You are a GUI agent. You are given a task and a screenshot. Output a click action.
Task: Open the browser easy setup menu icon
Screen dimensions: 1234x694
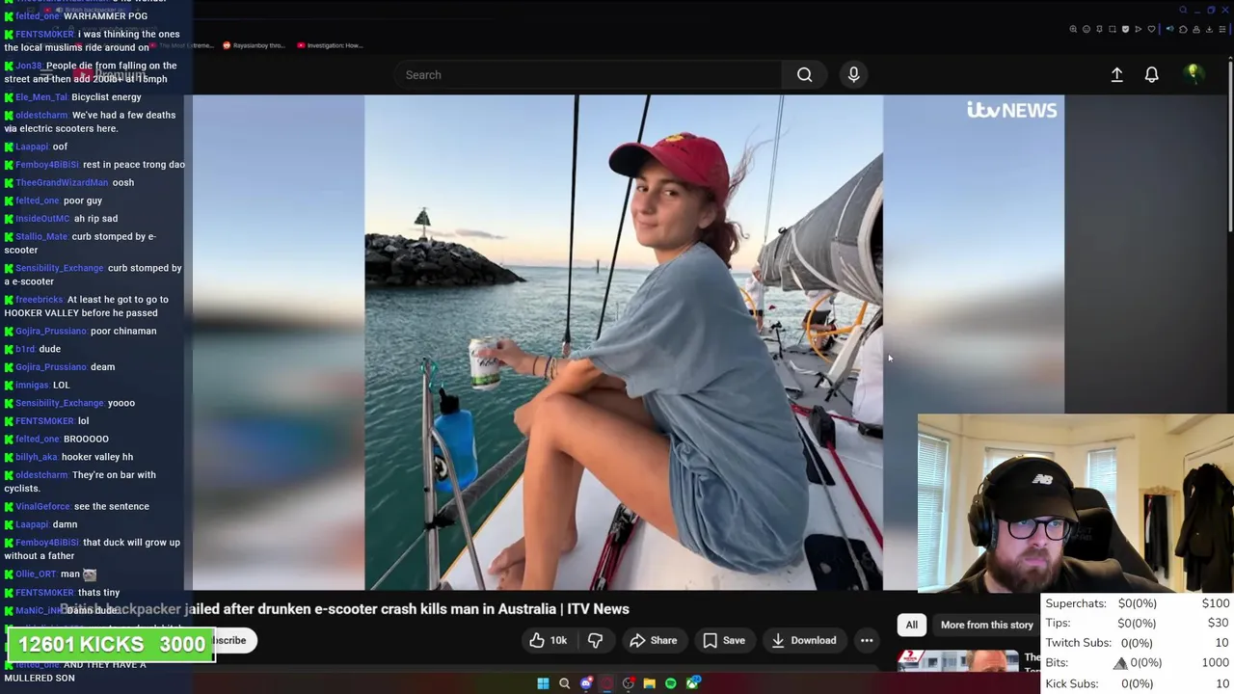pos(1222,29)
